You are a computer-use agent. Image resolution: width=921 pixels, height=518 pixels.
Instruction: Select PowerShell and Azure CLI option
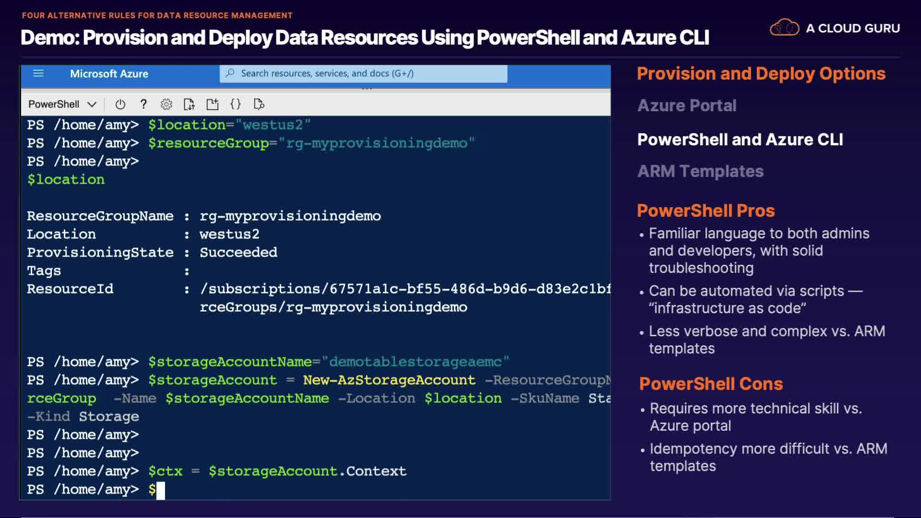coord(740,140)
